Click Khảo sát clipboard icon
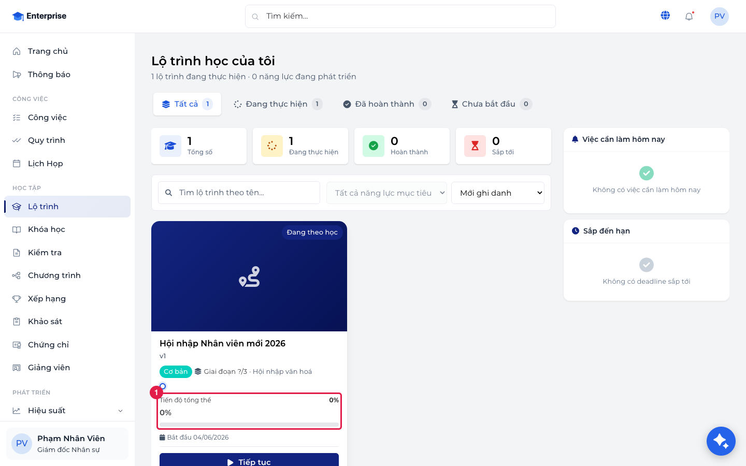The height and width of the screenshot is (466, 746). point(17,322)
